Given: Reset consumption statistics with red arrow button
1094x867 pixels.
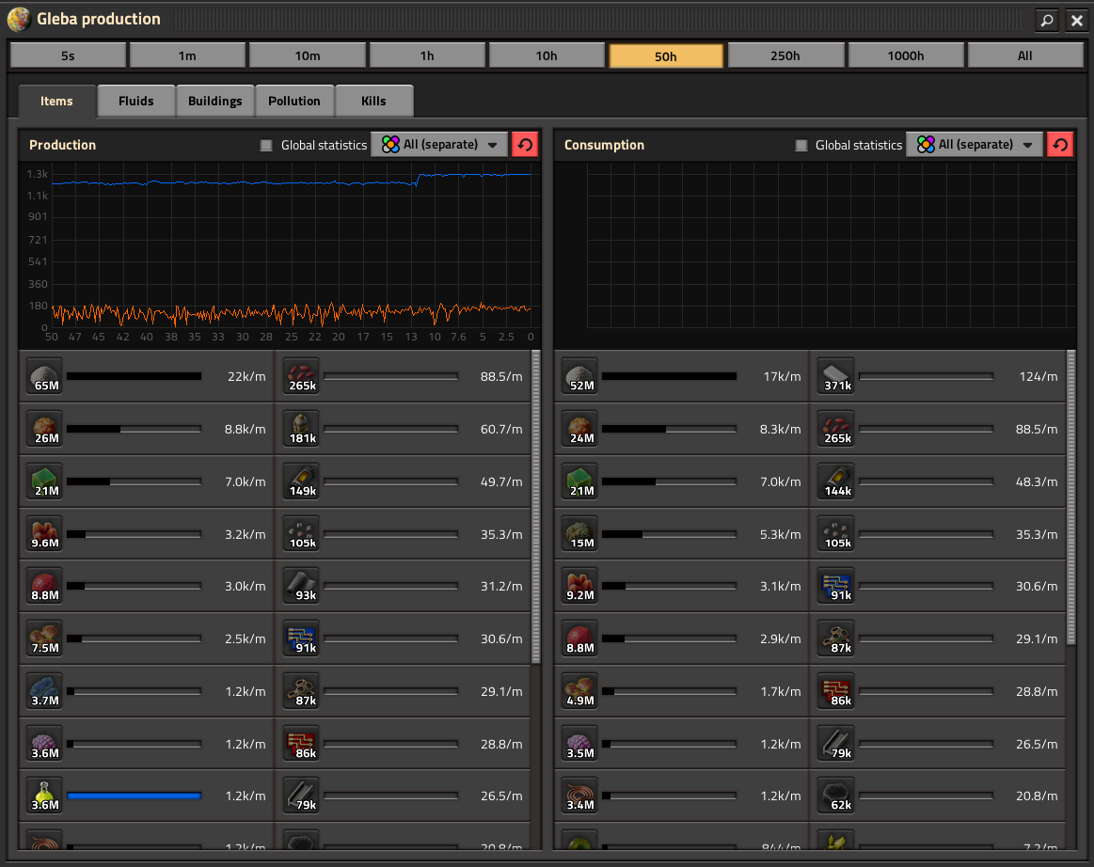Looking at the screenshot, I should tap(1060, 145).
